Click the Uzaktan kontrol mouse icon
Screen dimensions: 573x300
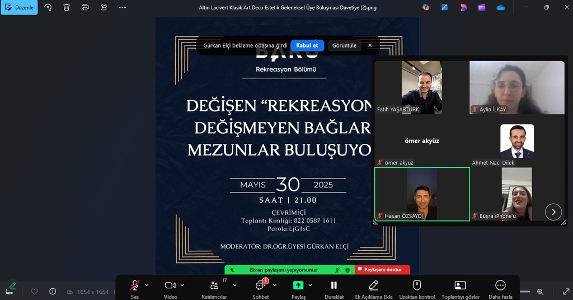[x=417, y=285]
